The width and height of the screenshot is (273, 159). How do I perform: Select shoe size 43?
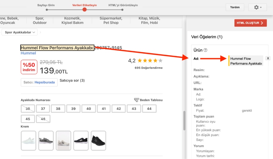tap(134, 109)
